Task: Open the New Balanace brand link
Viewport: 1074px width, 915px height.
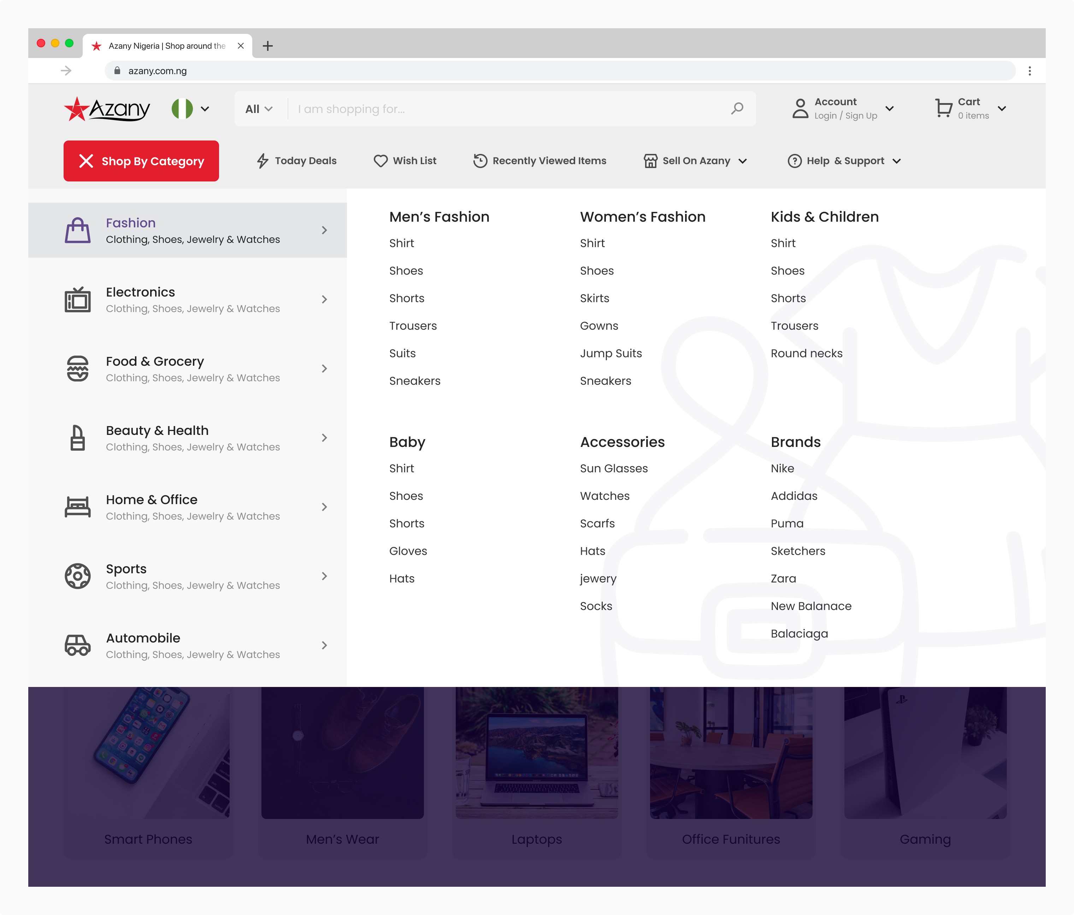Action: 811,606
